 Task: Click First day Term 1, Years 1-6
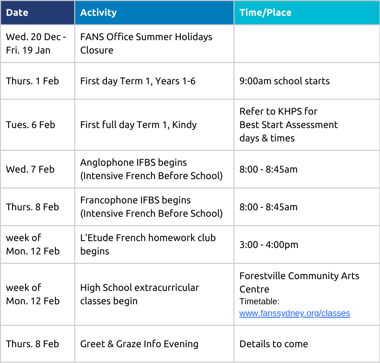pos(138,81)
